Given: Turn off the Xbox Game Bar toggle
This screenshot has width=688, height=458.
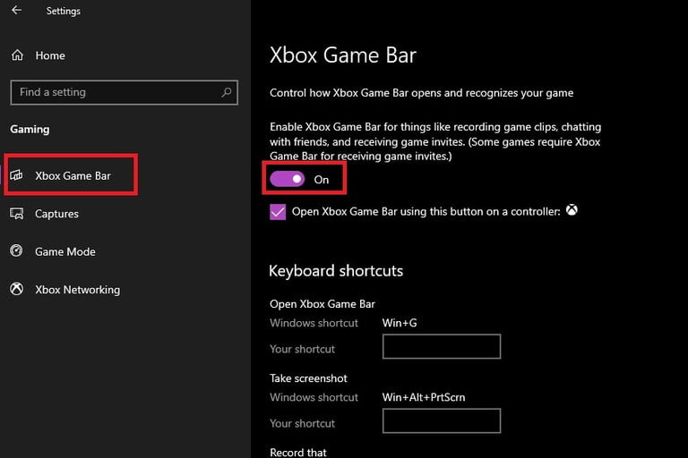Looking at the screenshot, I should (x=287, y=179).
